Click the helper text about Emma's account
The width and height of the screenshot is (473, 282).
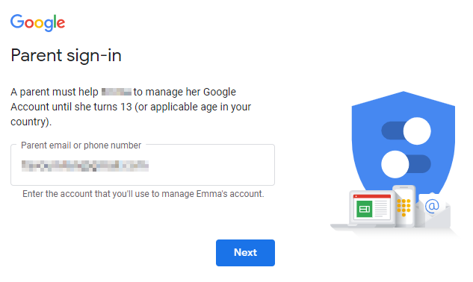(x=143, y=194)
